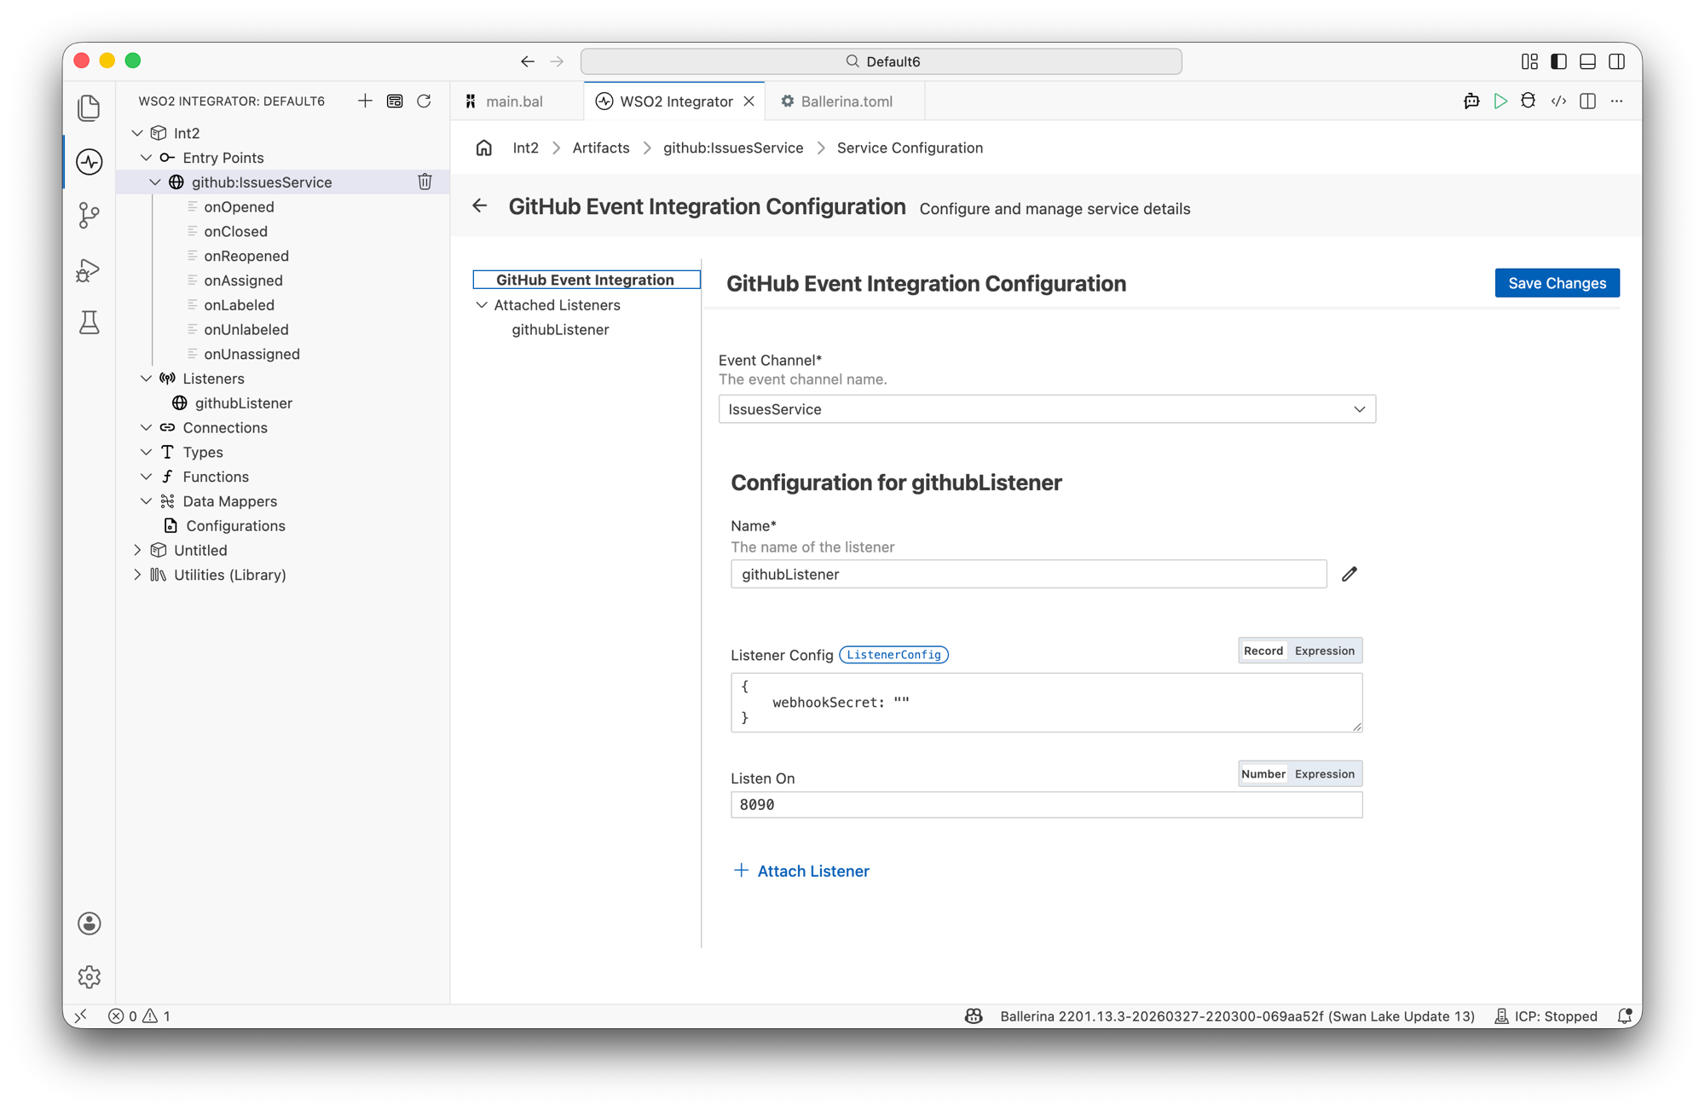
Task: Open the Explorer files icon in activity bar
Action: 90,108
